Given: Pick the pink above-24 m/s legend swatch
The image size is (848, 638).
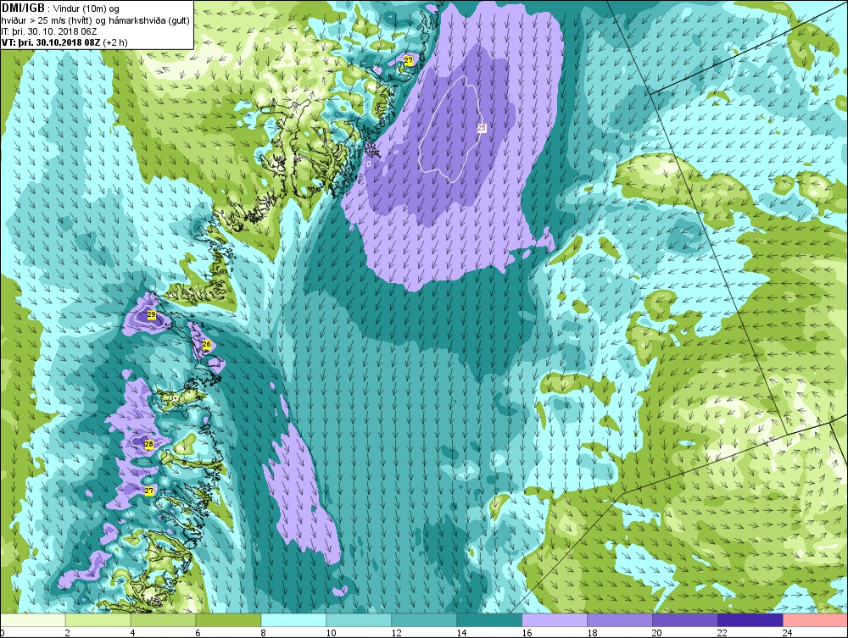Looking at the screenshot, I should (816, 619).
